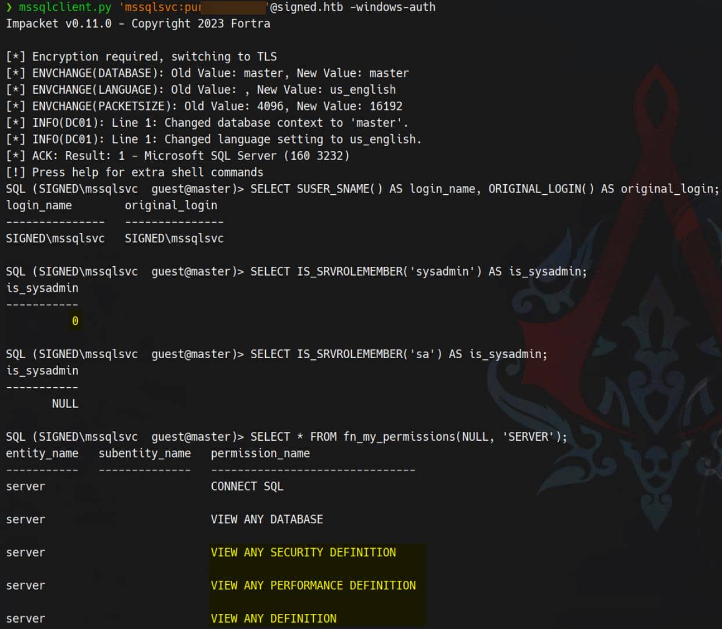Click the 'login_name' column header

pos(39,206)
